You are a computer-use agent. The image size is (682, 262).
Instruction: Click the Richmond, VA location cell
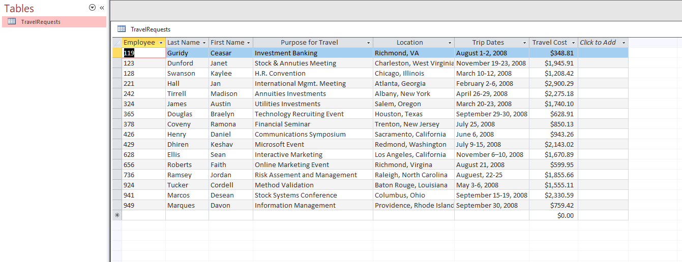(414, 53)
